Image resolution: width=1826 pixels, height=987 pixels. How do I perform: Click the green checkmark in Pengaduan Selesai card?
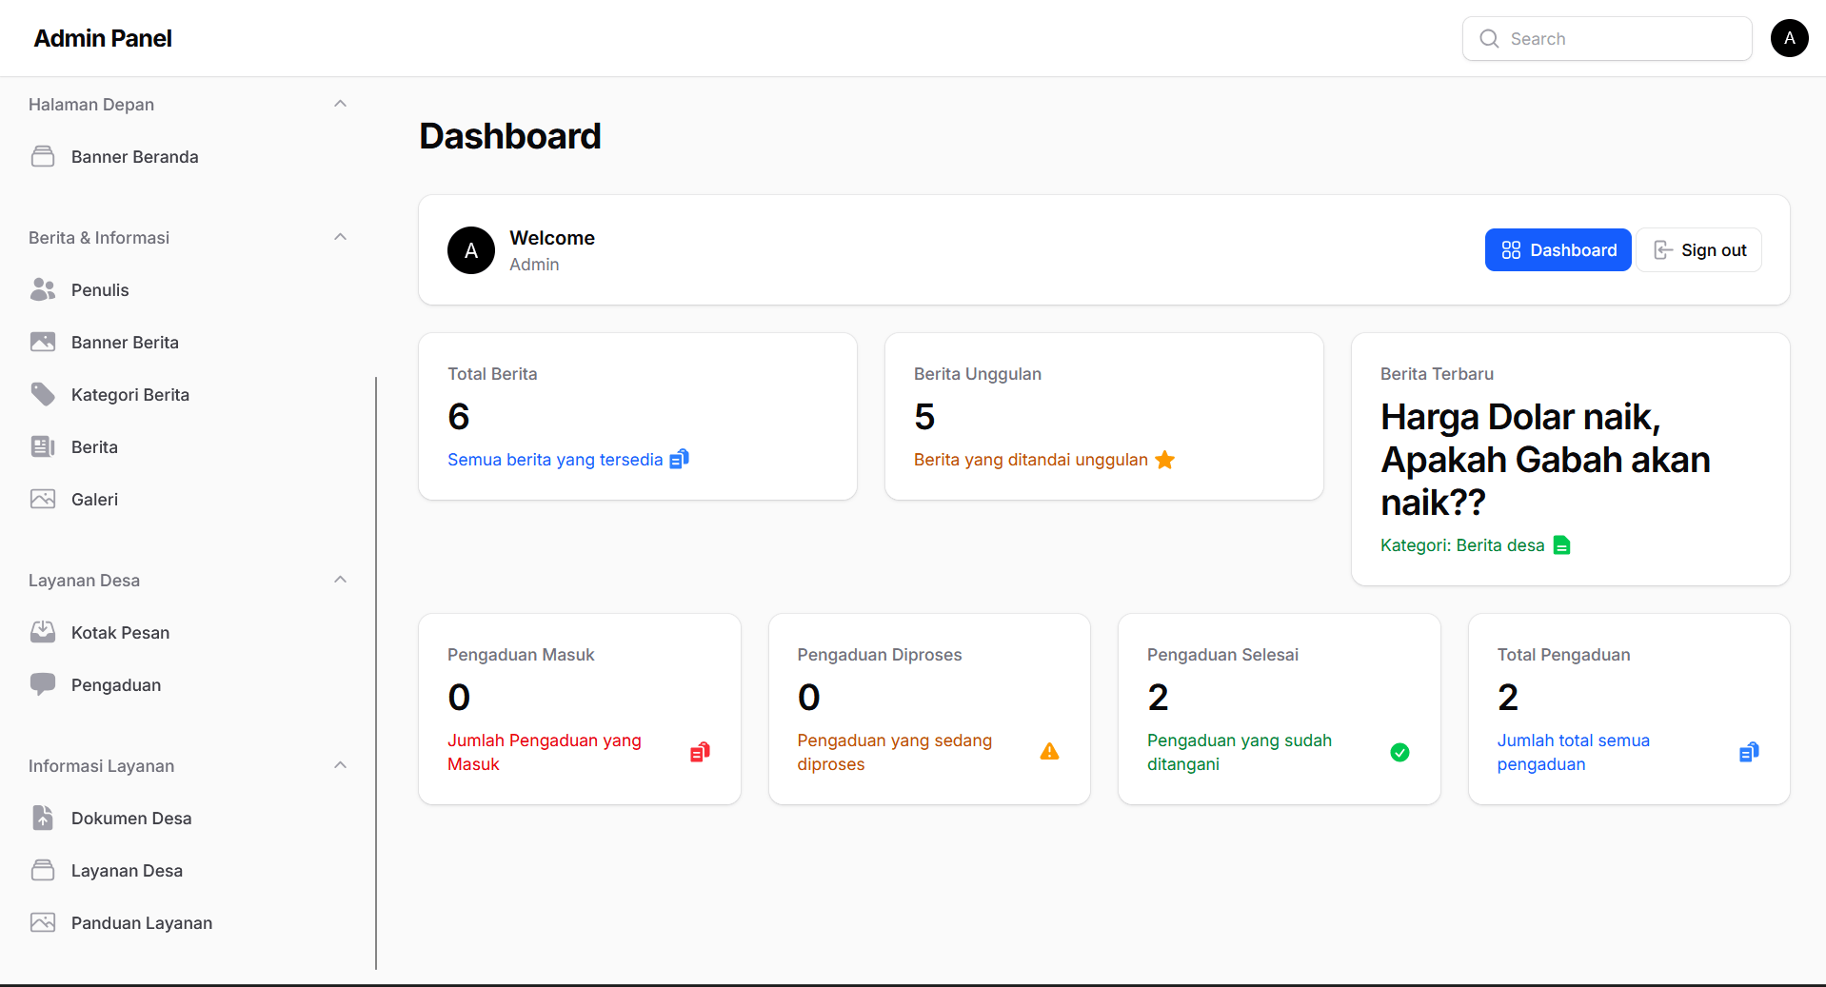[1399, 753]
